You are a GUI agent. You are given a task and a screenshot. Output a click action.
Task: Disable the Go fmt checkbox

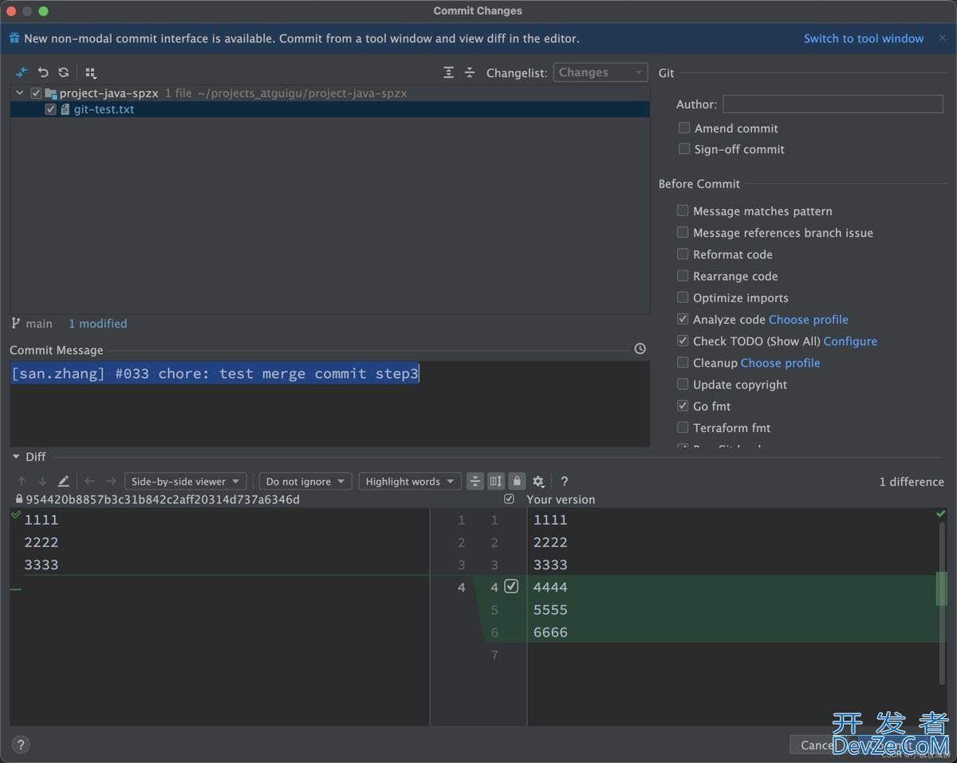pos(683,406)
